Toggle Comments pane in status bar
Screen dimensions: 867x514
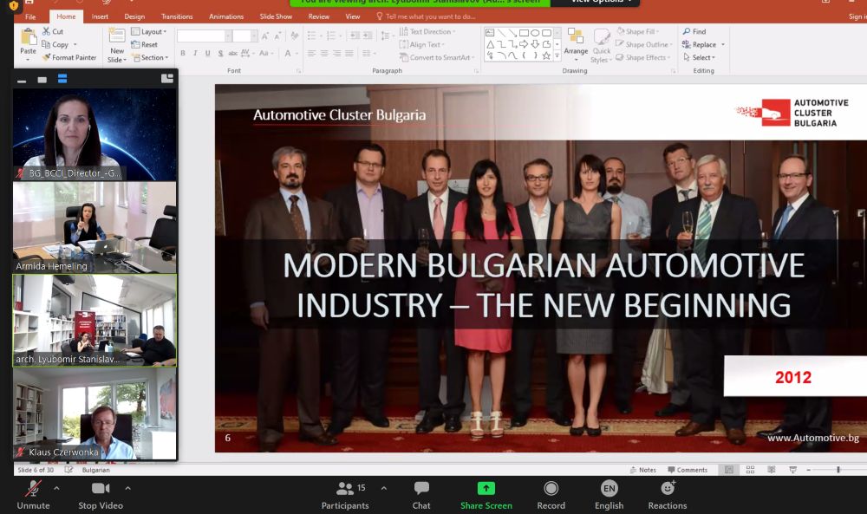point(688,470)
